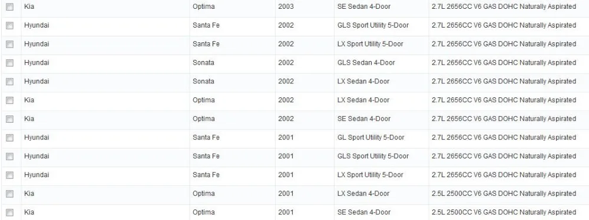The height and width of the screenshot is (220, 589).
Task: Tick the 2002 Hyundai Sonata LX Sedan checkbox
Action: point(10,82)
